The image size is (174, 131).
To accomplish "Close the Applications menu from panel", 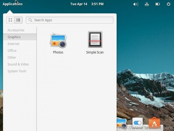I will (12, 4).
